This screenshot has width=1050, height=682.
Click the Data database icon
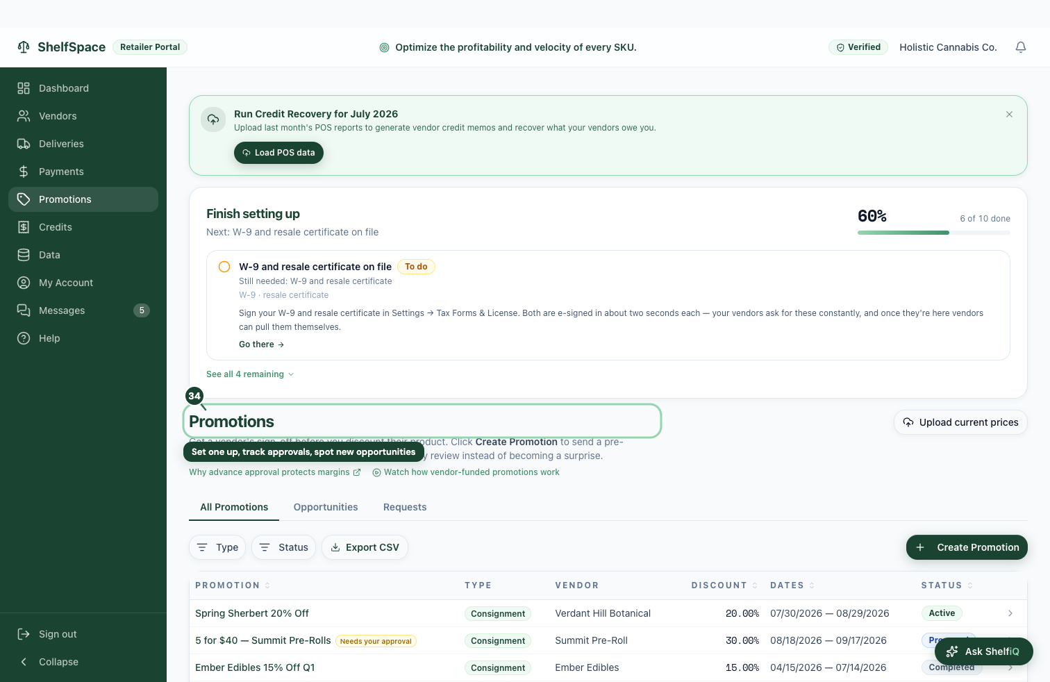pyautogui.click(x=24, y=255)
